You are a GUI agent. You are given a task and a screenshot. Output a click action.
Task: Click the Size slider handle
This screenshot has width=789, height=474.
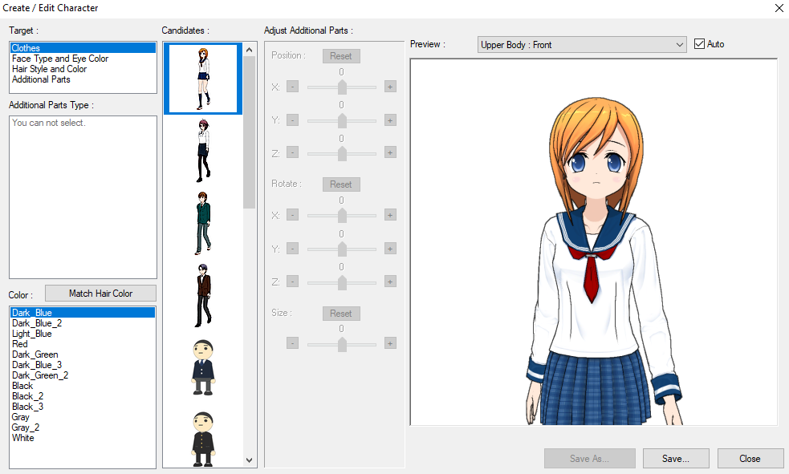342,344
